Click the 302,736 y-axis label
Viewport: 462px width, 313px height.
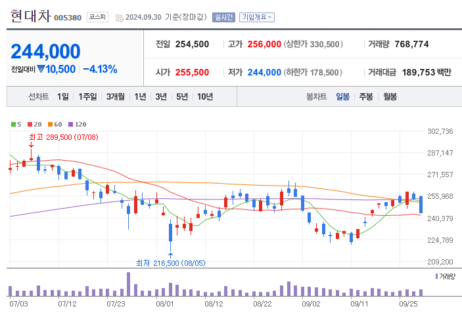440,131
